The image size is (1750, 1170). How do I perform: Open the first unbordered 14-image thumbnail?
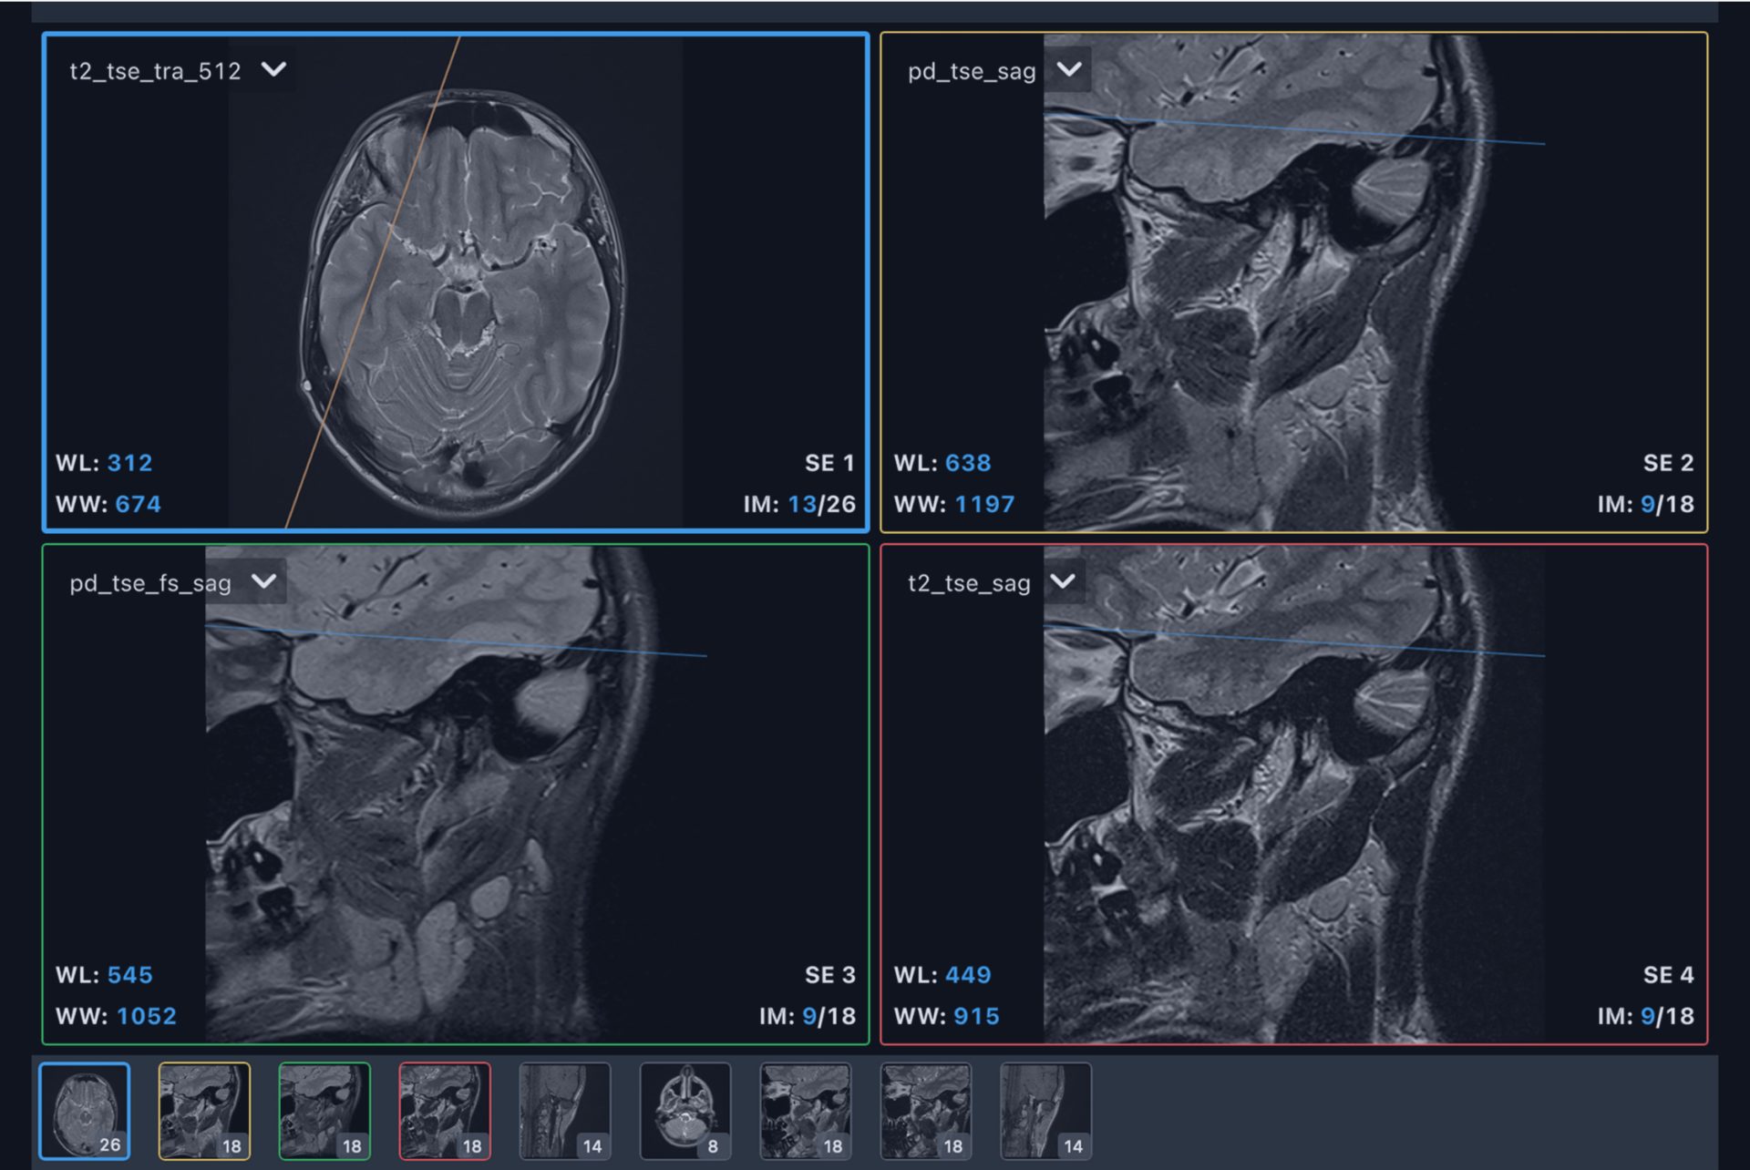[565, 1111]
